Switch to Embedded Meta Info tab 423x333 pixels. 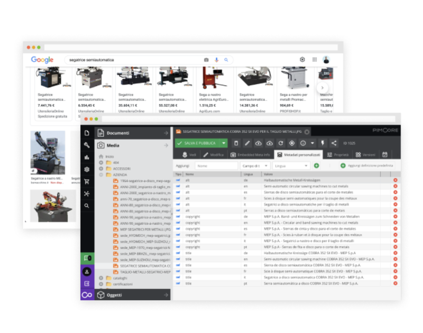(x=250, y=155)
